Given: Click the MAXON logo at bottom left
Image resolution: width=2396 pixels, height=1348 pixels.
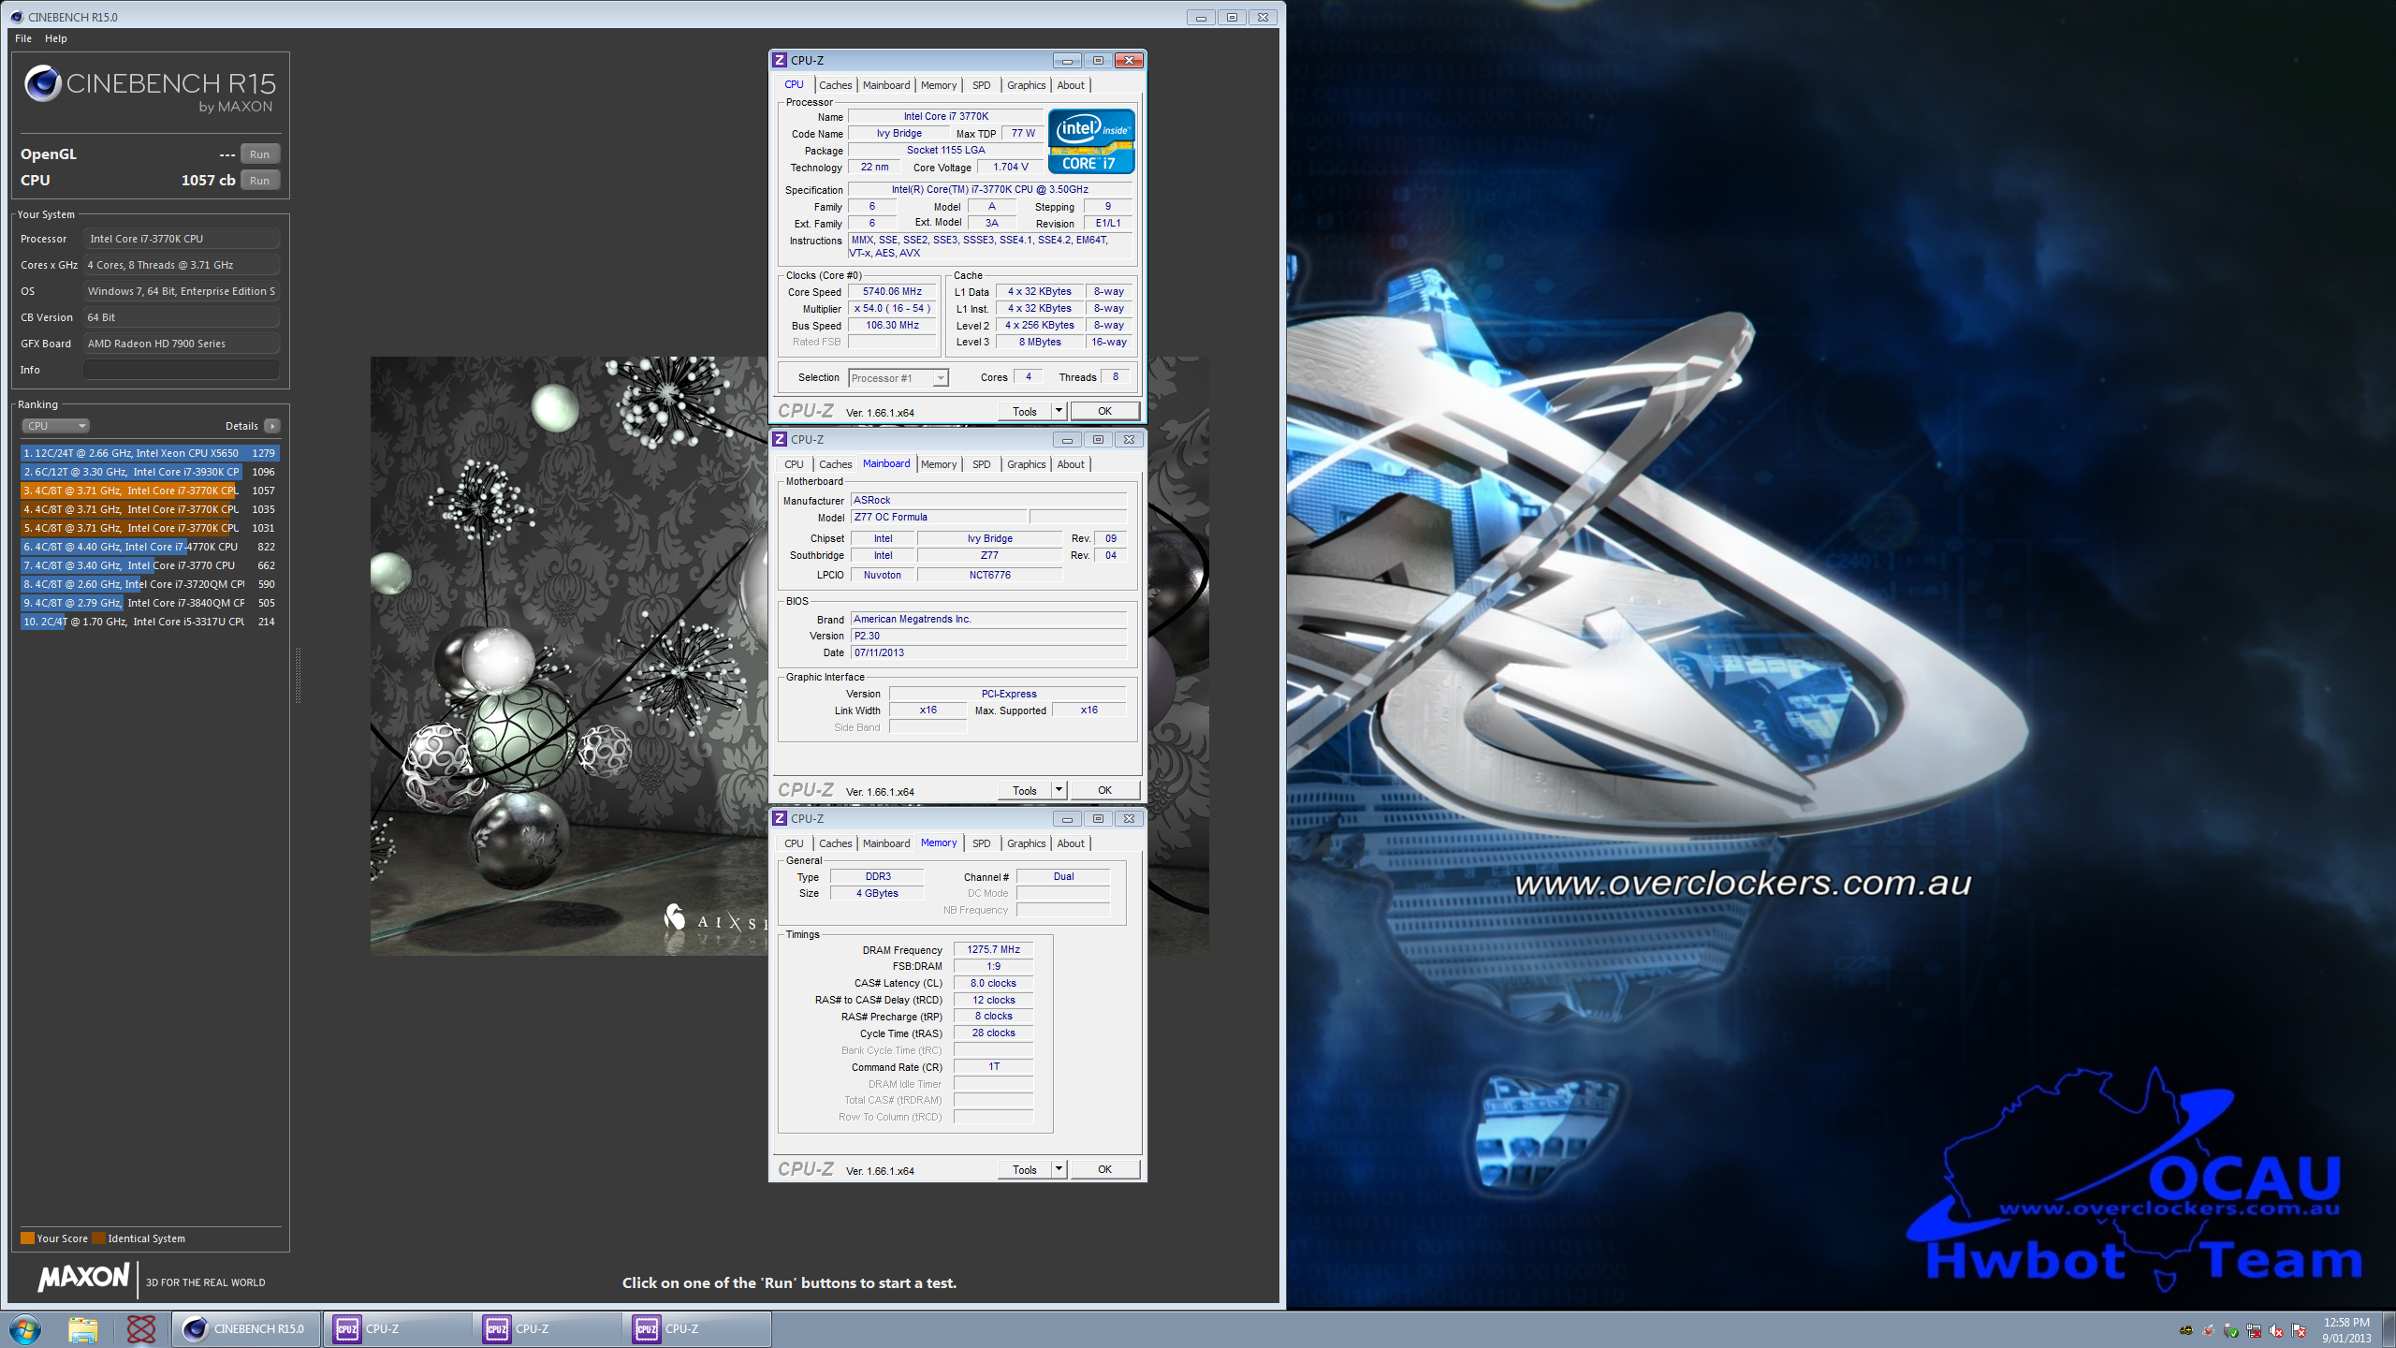Looking at the screenshot, I should (83, 1278).
